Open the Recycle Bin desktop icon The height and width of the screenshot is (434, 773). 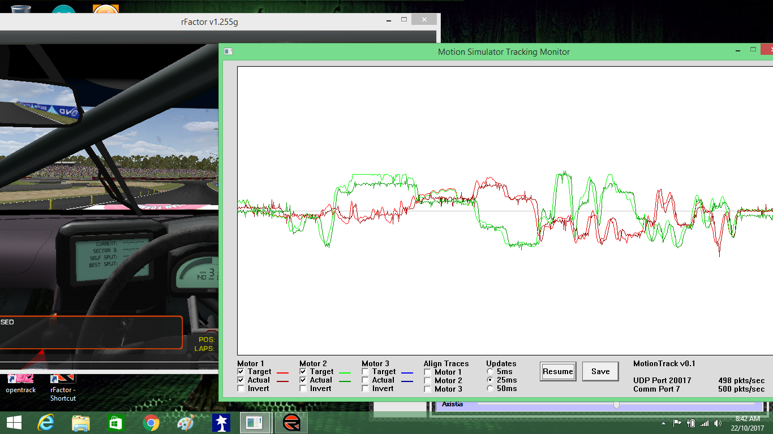20,8
